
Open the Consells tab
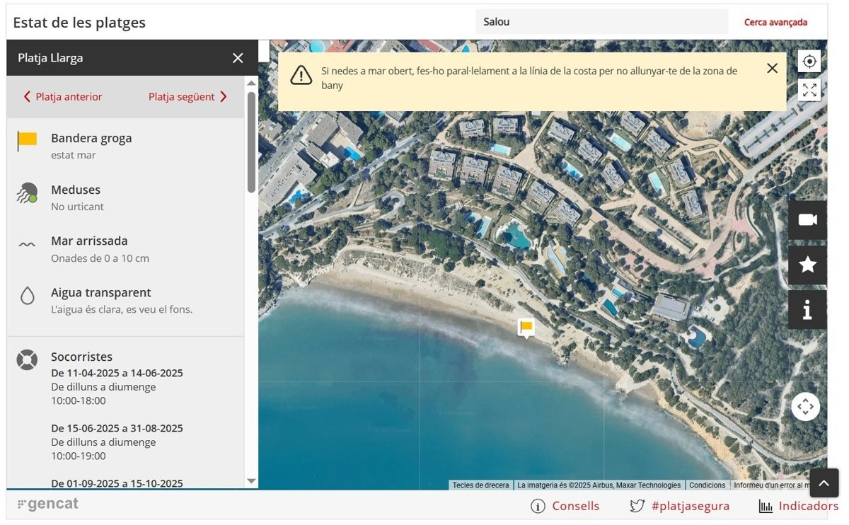[x=565, y=506]
